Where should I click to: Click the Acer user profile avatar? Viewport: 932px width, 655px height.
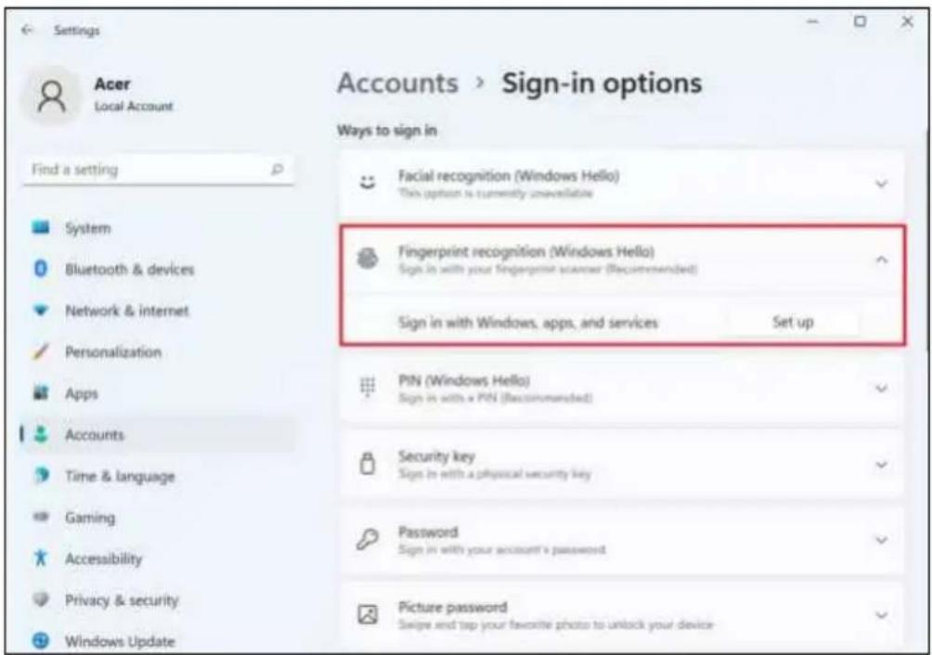pyautogui.click(x=52, y=96)
